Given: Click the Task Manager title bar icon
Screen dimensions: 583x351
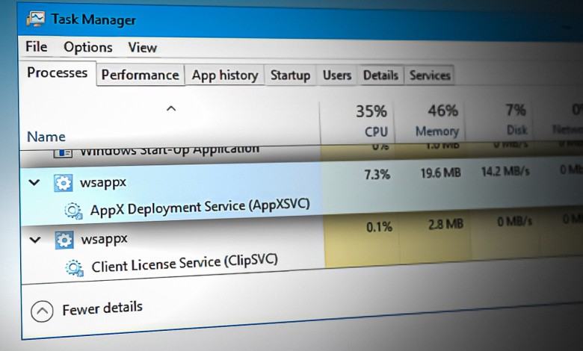Looking at the screenshot, I should coord(36,18).
